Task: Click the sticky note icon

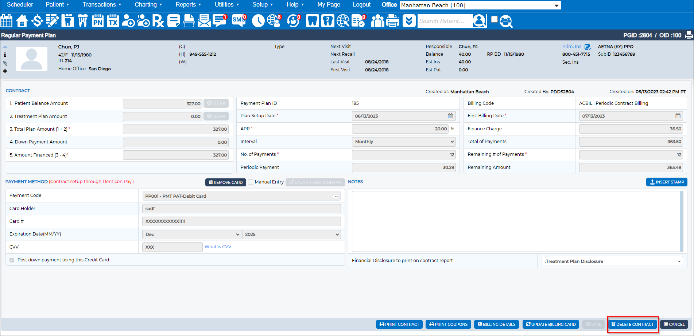Action: (174, 21)
